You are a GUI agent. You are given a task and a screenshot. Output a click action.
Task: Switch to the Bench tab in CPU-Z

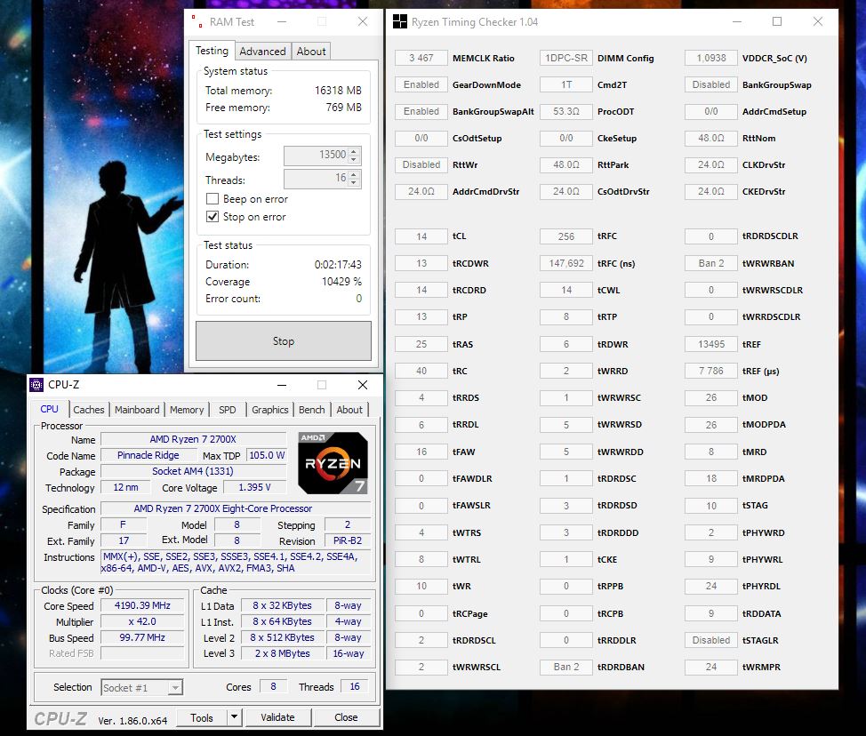tap(312, 410)
